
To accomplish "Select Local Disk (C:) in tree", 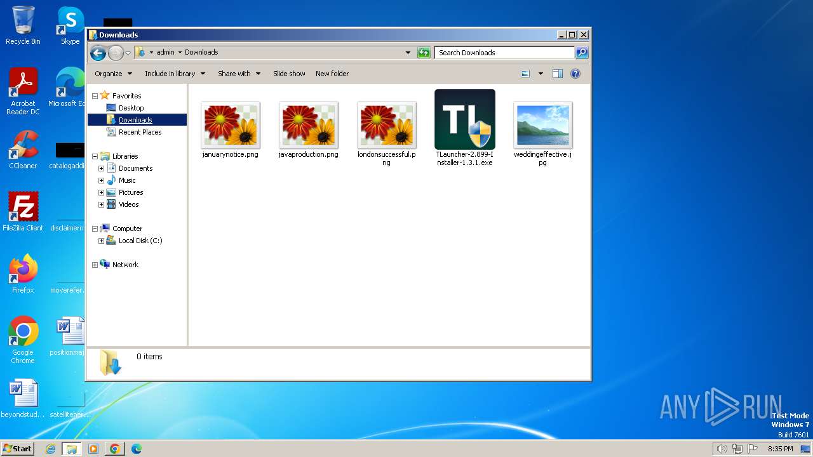I will (x=140, y=241).
